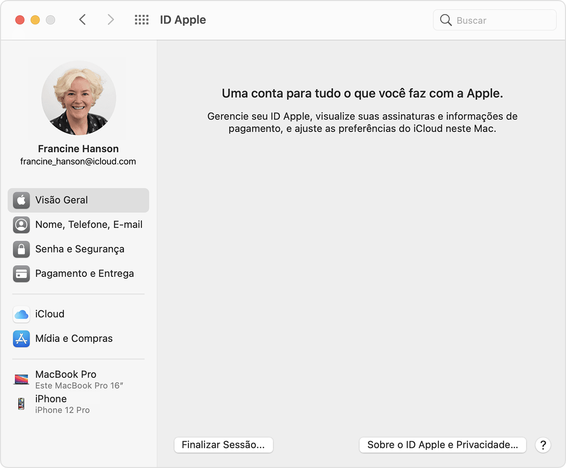
Task: Click the MacBook Pro device icon
Action: [21, 379]
